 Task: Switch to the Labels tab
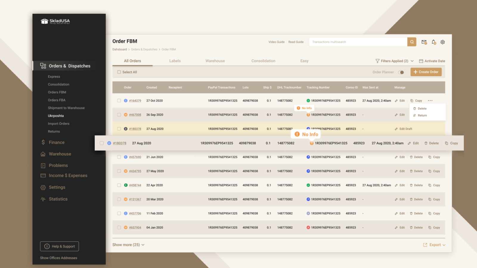[175, 61]
